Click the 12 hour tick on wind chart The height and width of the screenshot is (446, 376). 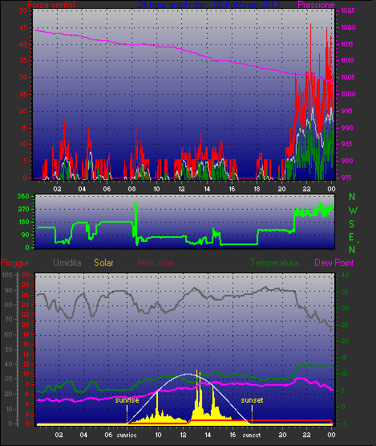point(182,189)
